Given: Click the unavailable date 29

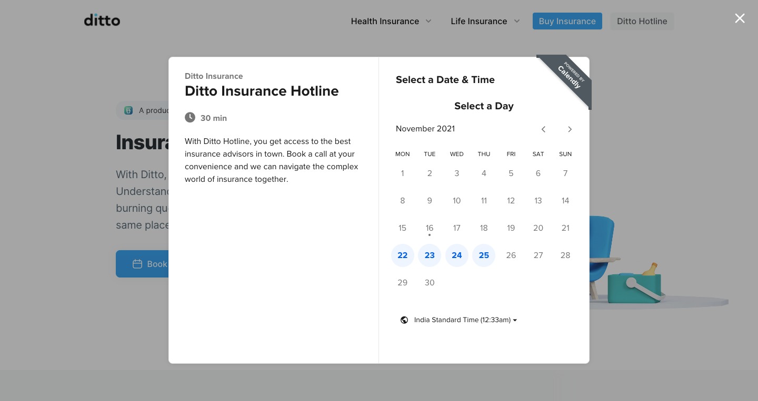Looking at the screenshot, I should [403, 283].
